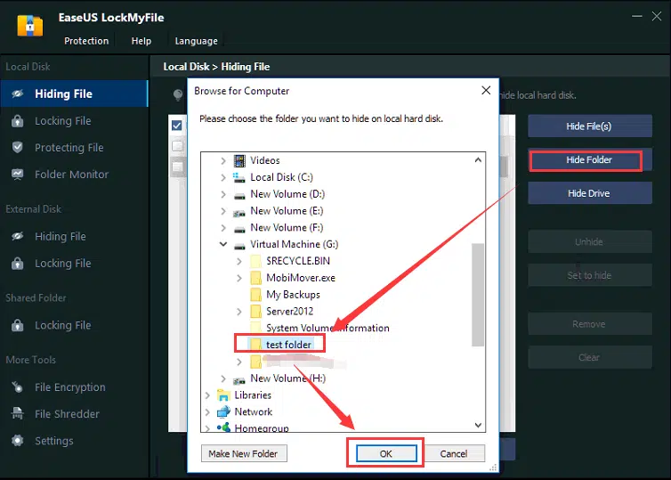Expand the Libraries node
Viewport: 671px width, 480px height.
click(x=207, y=395)
